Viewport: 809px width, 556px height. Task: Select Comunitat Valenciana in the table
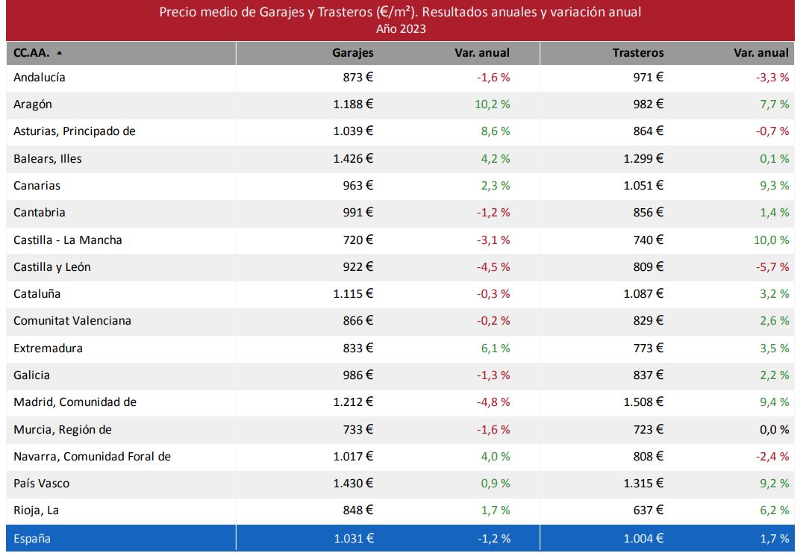coord(72,321)
